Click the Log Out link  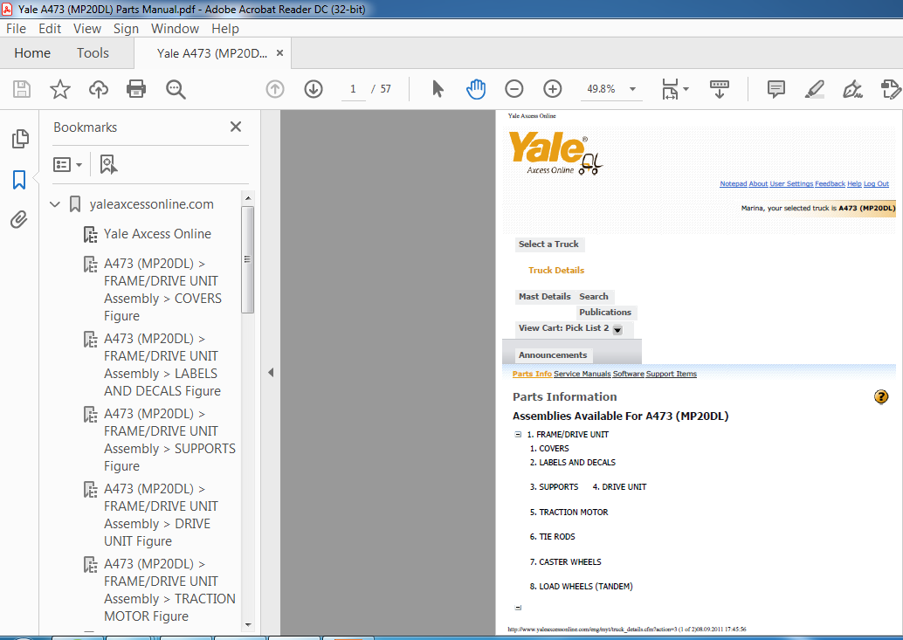876,183
